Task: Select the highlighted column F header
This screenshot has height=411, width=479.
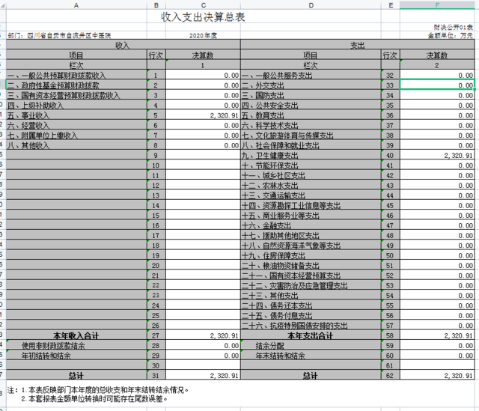Action: 437,4
